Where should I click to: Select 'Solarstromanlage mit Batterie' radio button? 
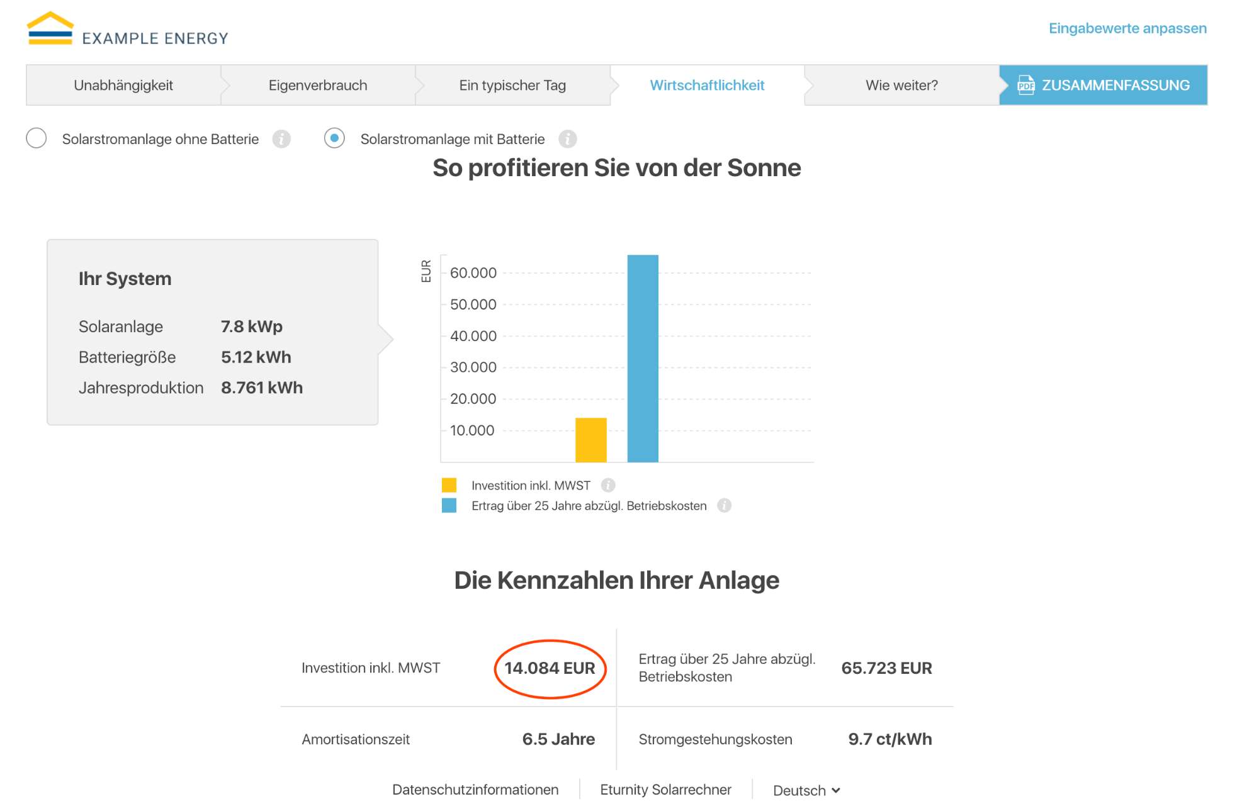coord(334,138)
